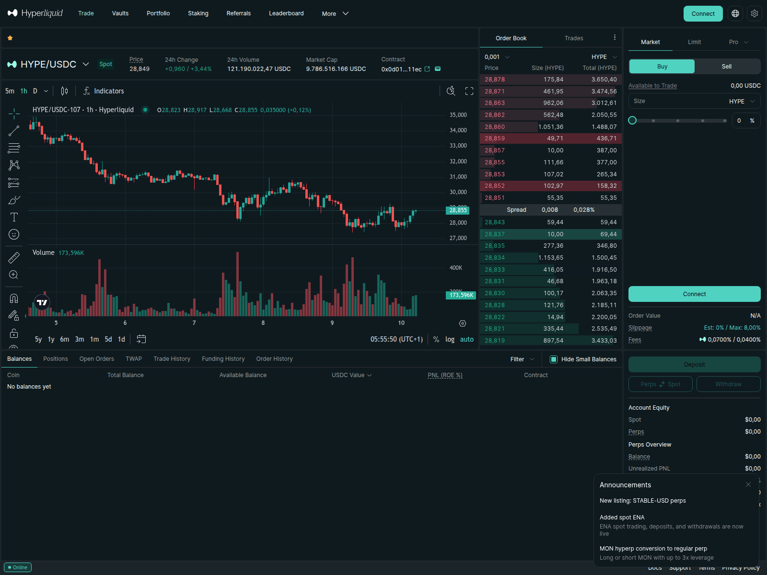Viewport: 767px width, 575px height.
Task: Select Limit order tab
Action: pos(694,42)
